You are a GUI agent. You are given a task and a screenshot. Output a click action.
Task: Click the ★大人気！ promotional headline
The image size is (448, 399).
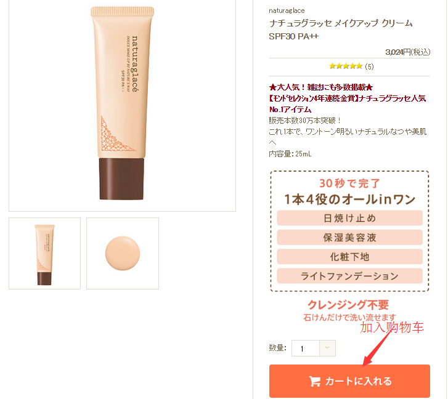[321, 87]
